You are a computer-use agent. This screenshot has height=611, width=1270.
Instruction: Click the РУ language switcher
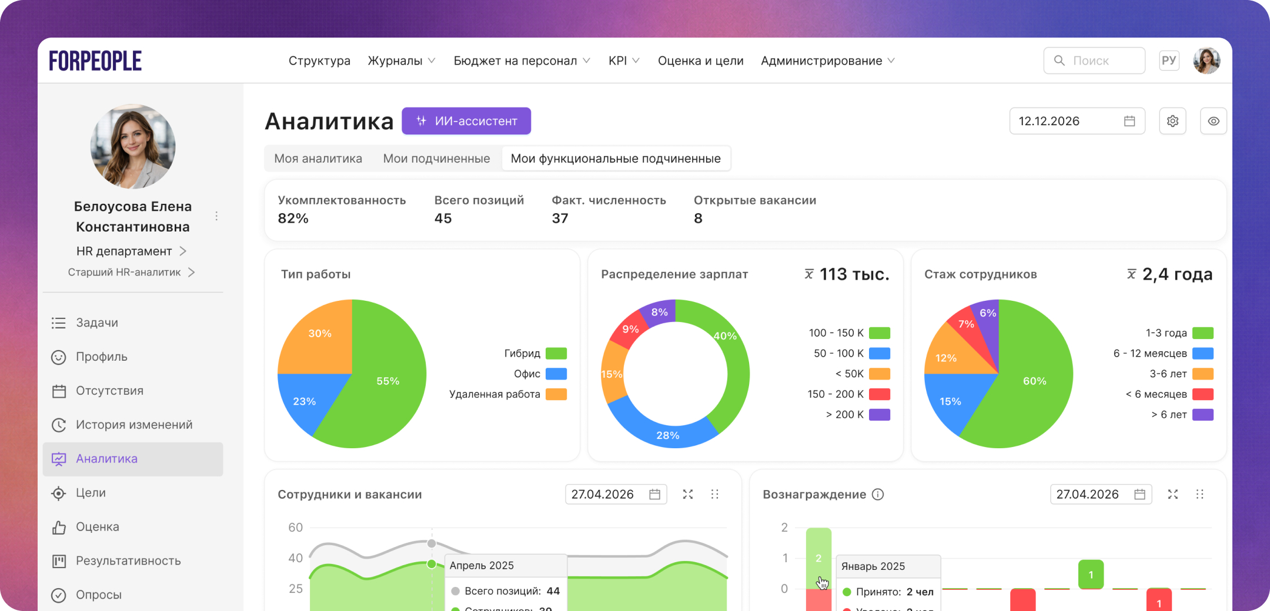(x=1169, y=61)
